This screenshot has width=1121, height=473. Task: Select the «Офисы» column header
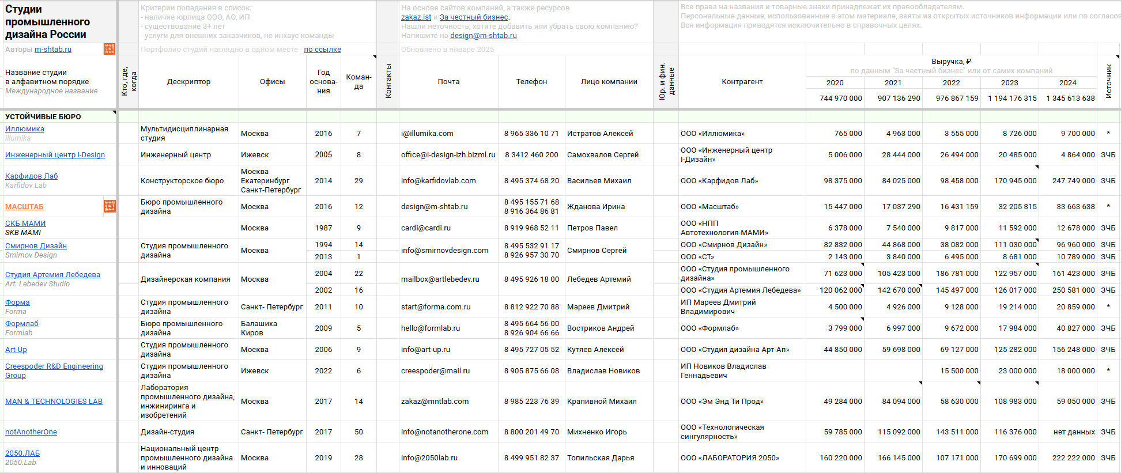(x=273, y=82)
